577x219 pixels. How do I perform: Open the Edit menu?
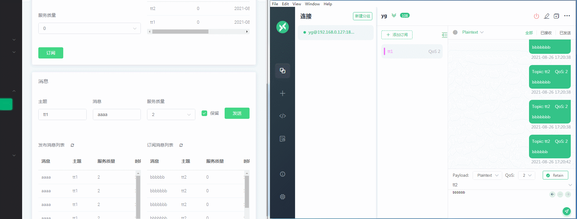pos(285,4)
